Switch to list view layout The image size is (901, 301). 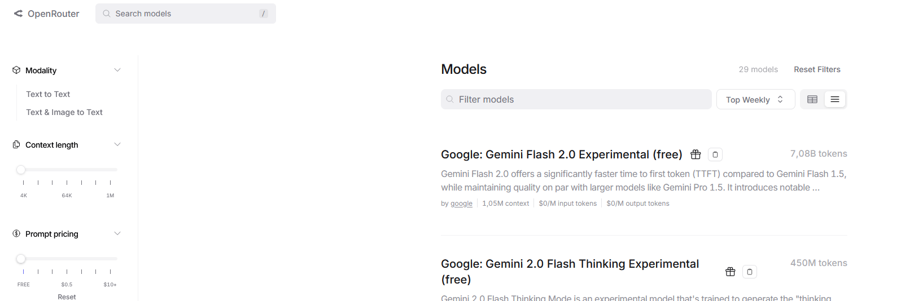coord(835,99)
